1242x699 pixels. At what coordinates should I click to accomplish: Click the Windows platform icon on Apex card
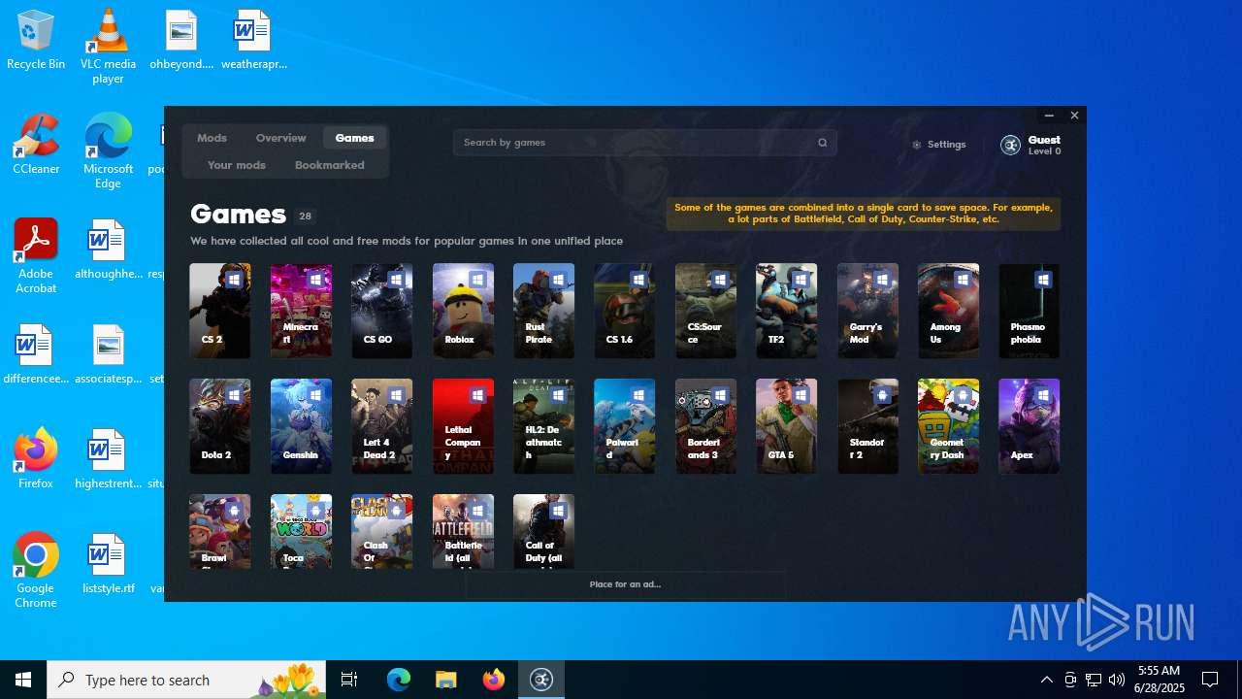click(x=1043, y=395)
